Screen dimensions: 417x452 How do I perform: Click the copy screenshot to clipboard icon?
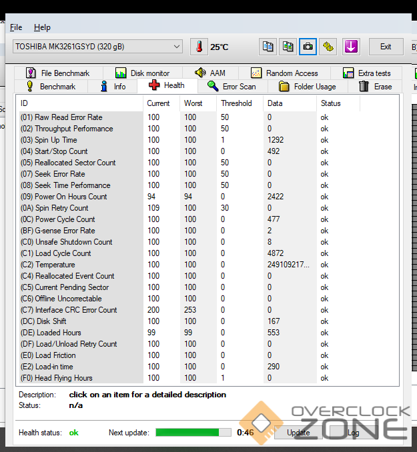288,47
